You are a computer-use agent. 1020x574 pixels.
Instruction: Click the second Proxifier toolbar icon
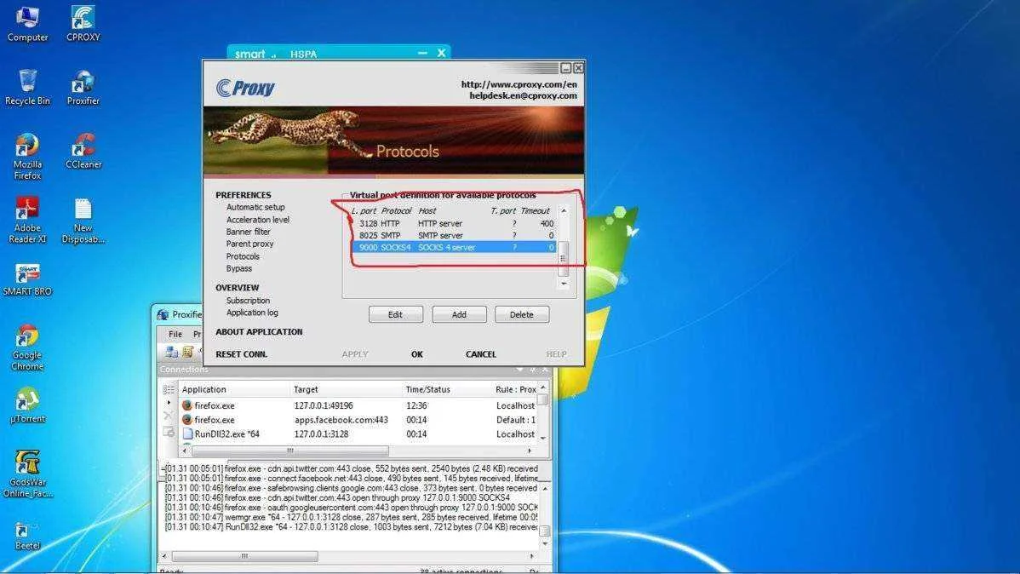point(187,352)
